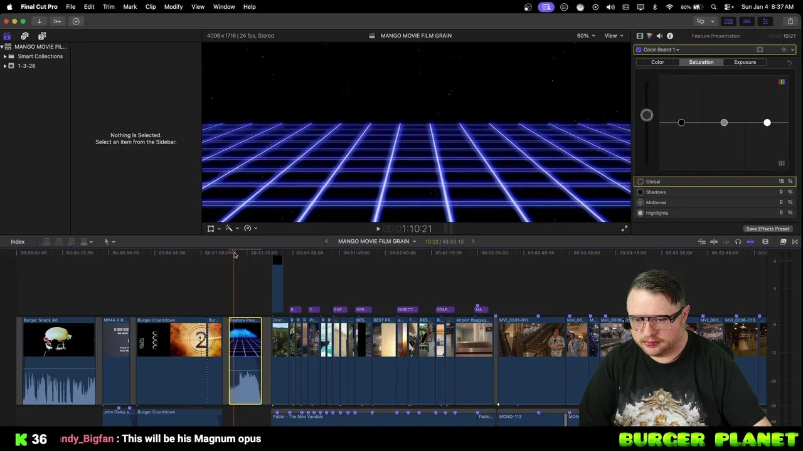Open the Effects browser icon
This screenshot has width=803, height=451.
[783, 242]
